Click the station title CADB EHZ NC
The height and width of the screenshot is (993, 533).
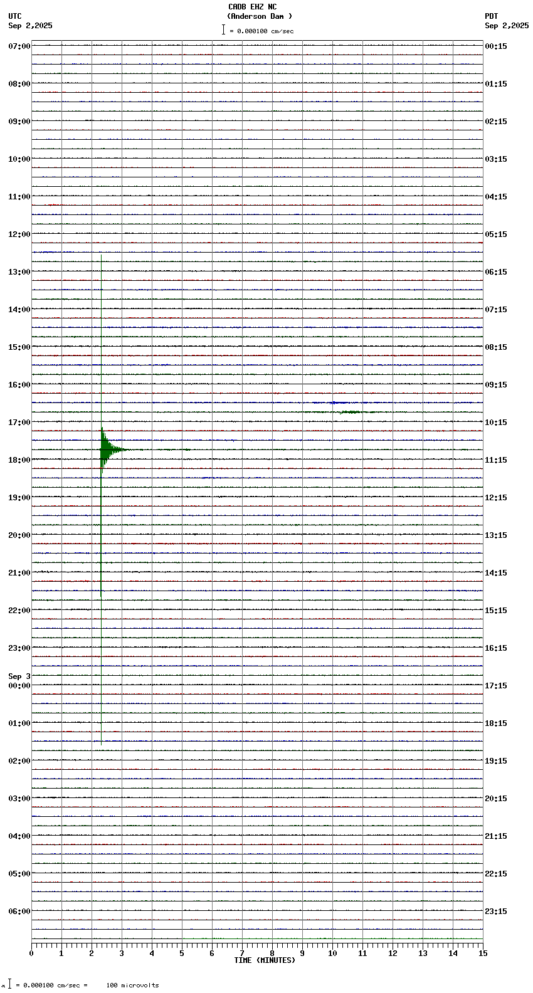[253, 7]
